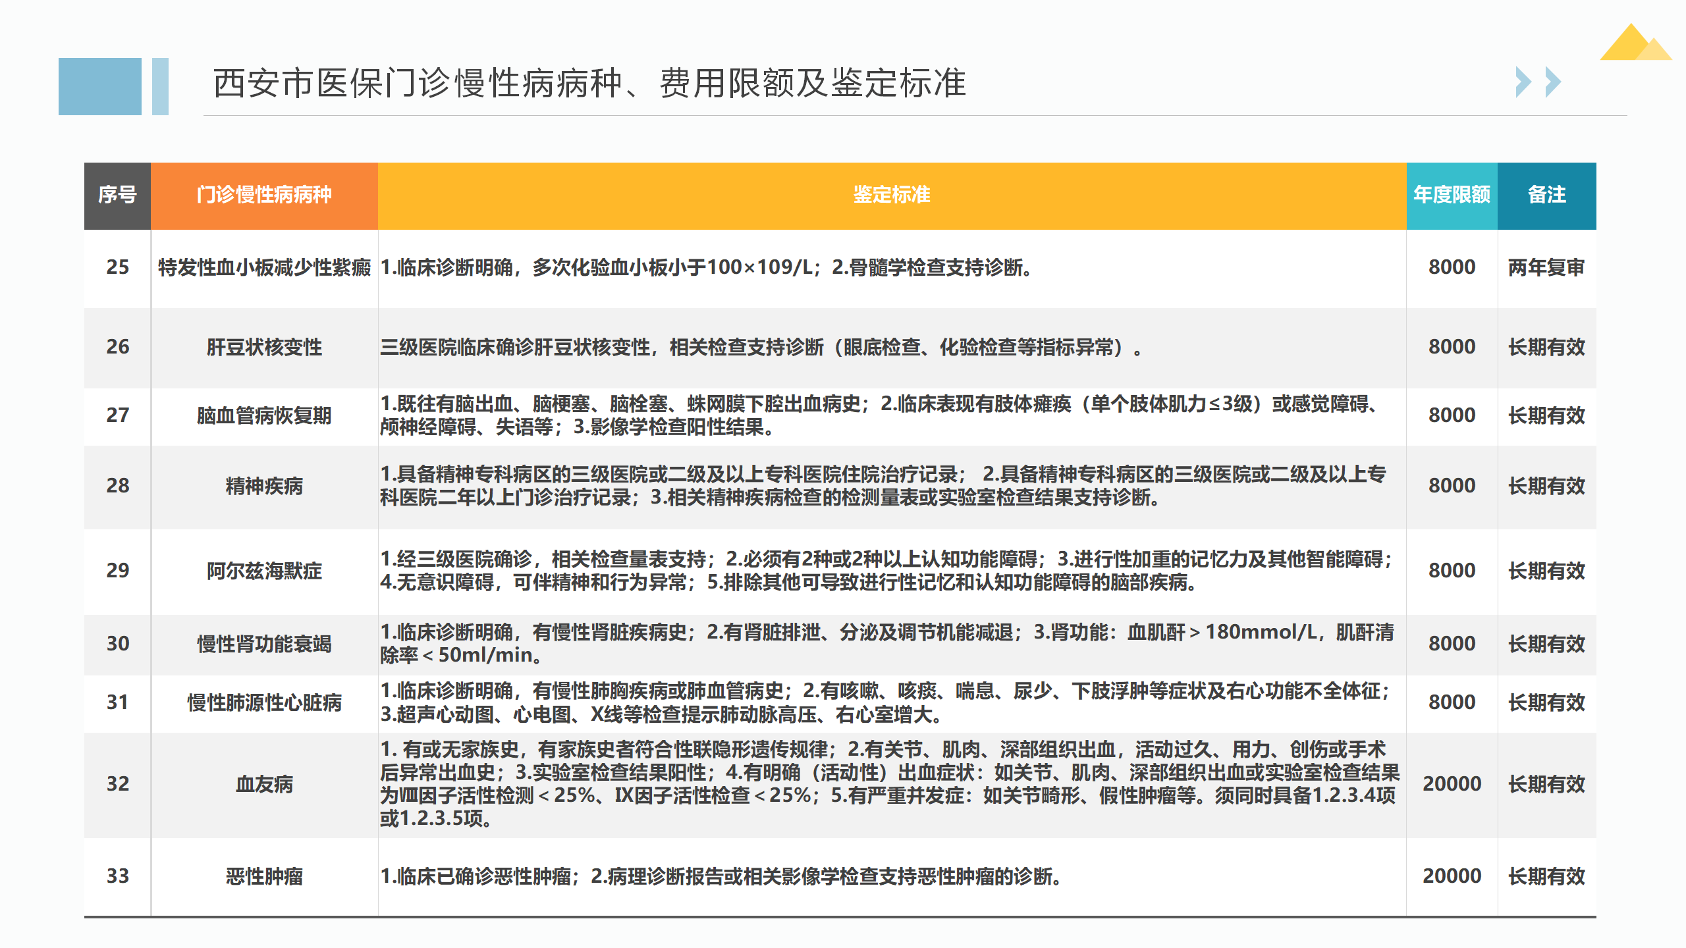The width and height of the screenshot is (1686, 948).
Task: Click the 序号 column header
Action: coord(117,195)
